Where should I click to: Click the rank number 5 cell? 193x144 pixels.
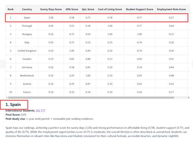point(10,51)
